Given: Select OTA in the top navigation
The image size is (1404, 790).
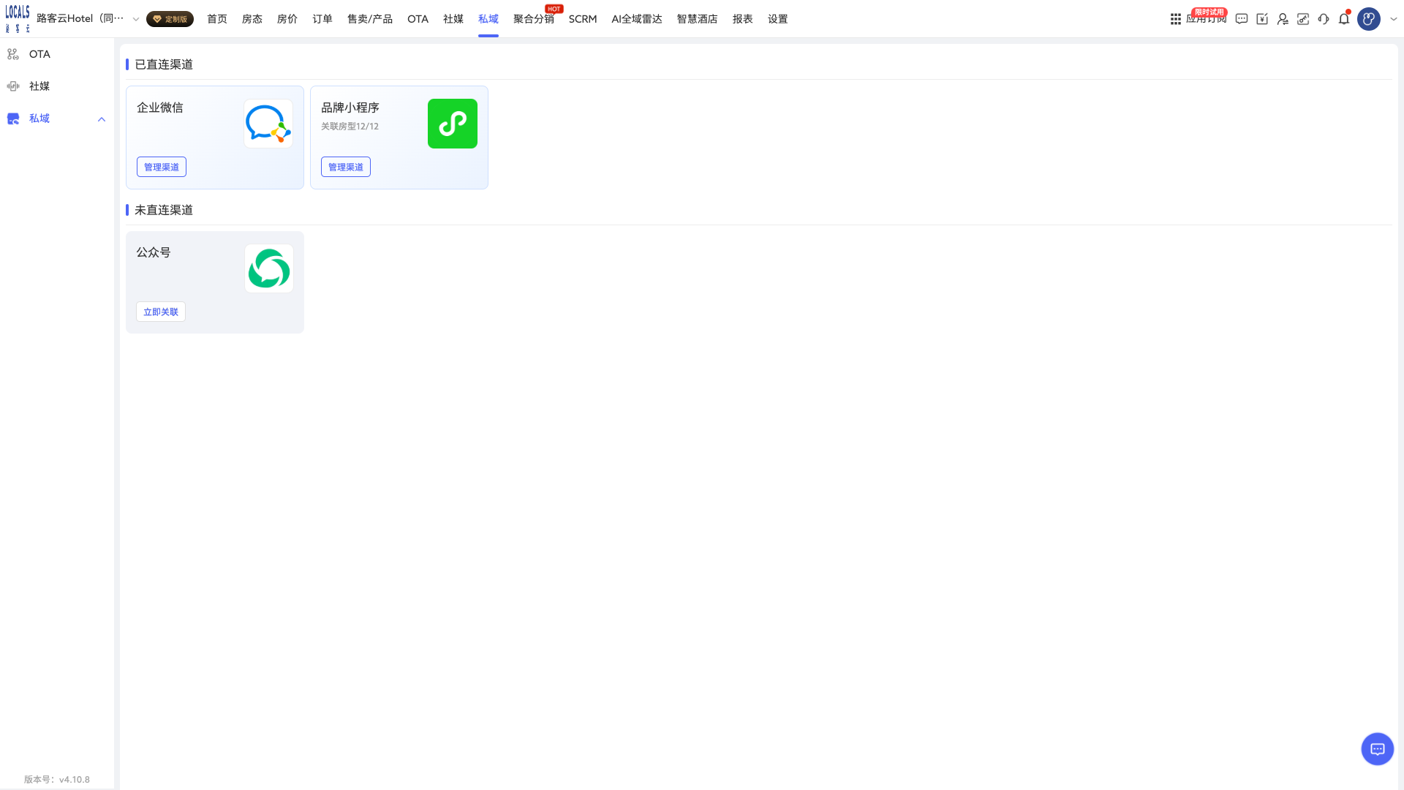Looking at the screenshot, I should point(418,19).
